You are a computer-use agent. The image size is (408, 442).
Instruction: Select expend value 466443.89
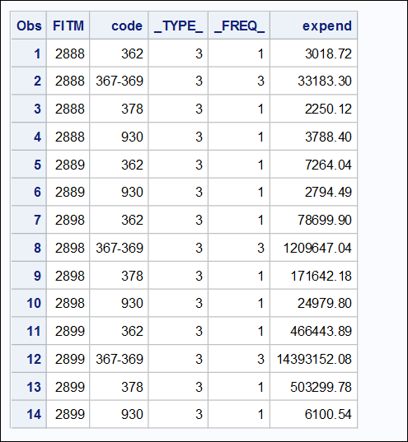point(321,331)
